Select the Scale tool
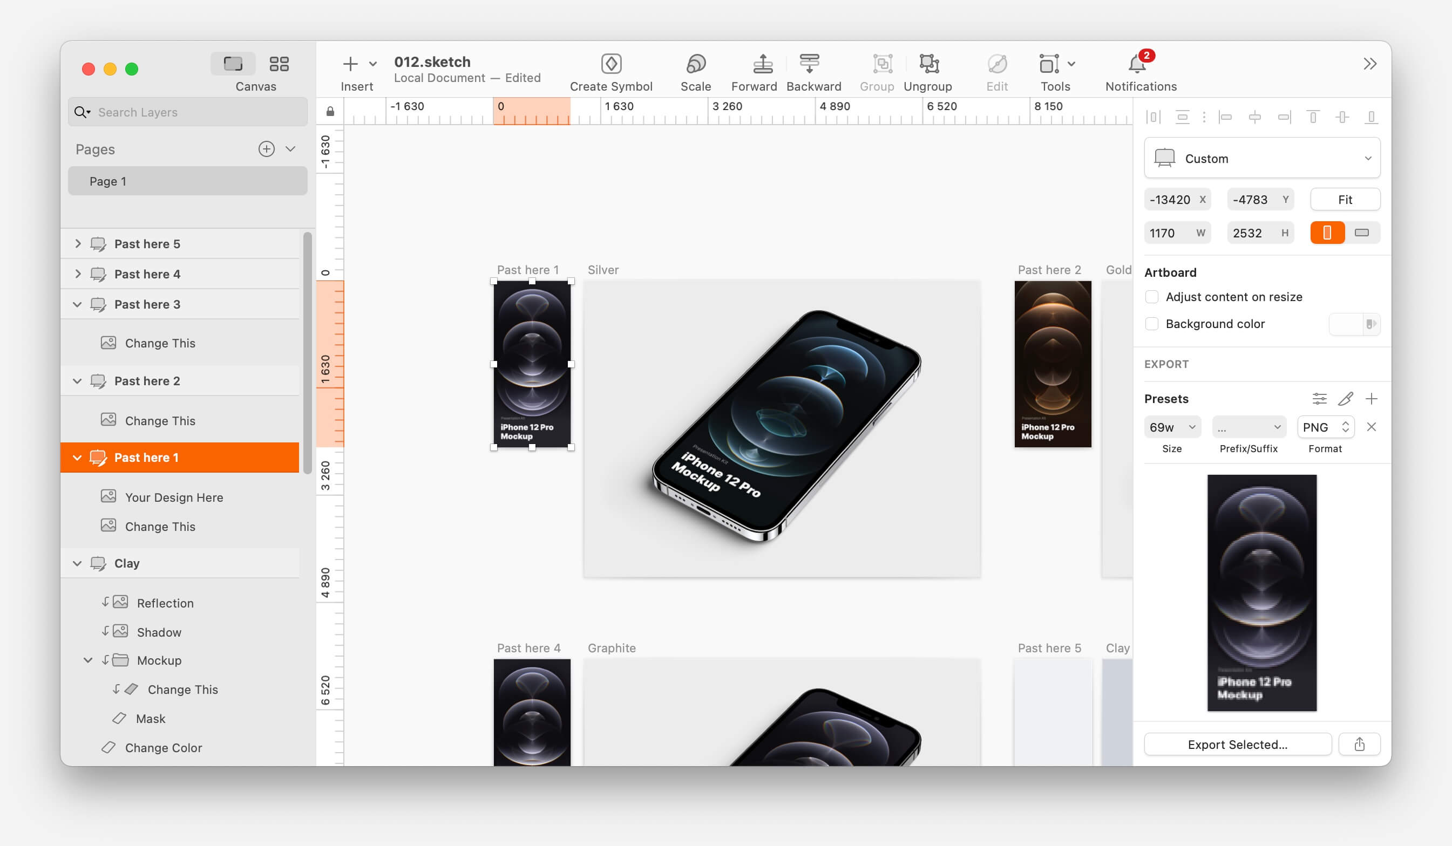 tap(695, 63)
